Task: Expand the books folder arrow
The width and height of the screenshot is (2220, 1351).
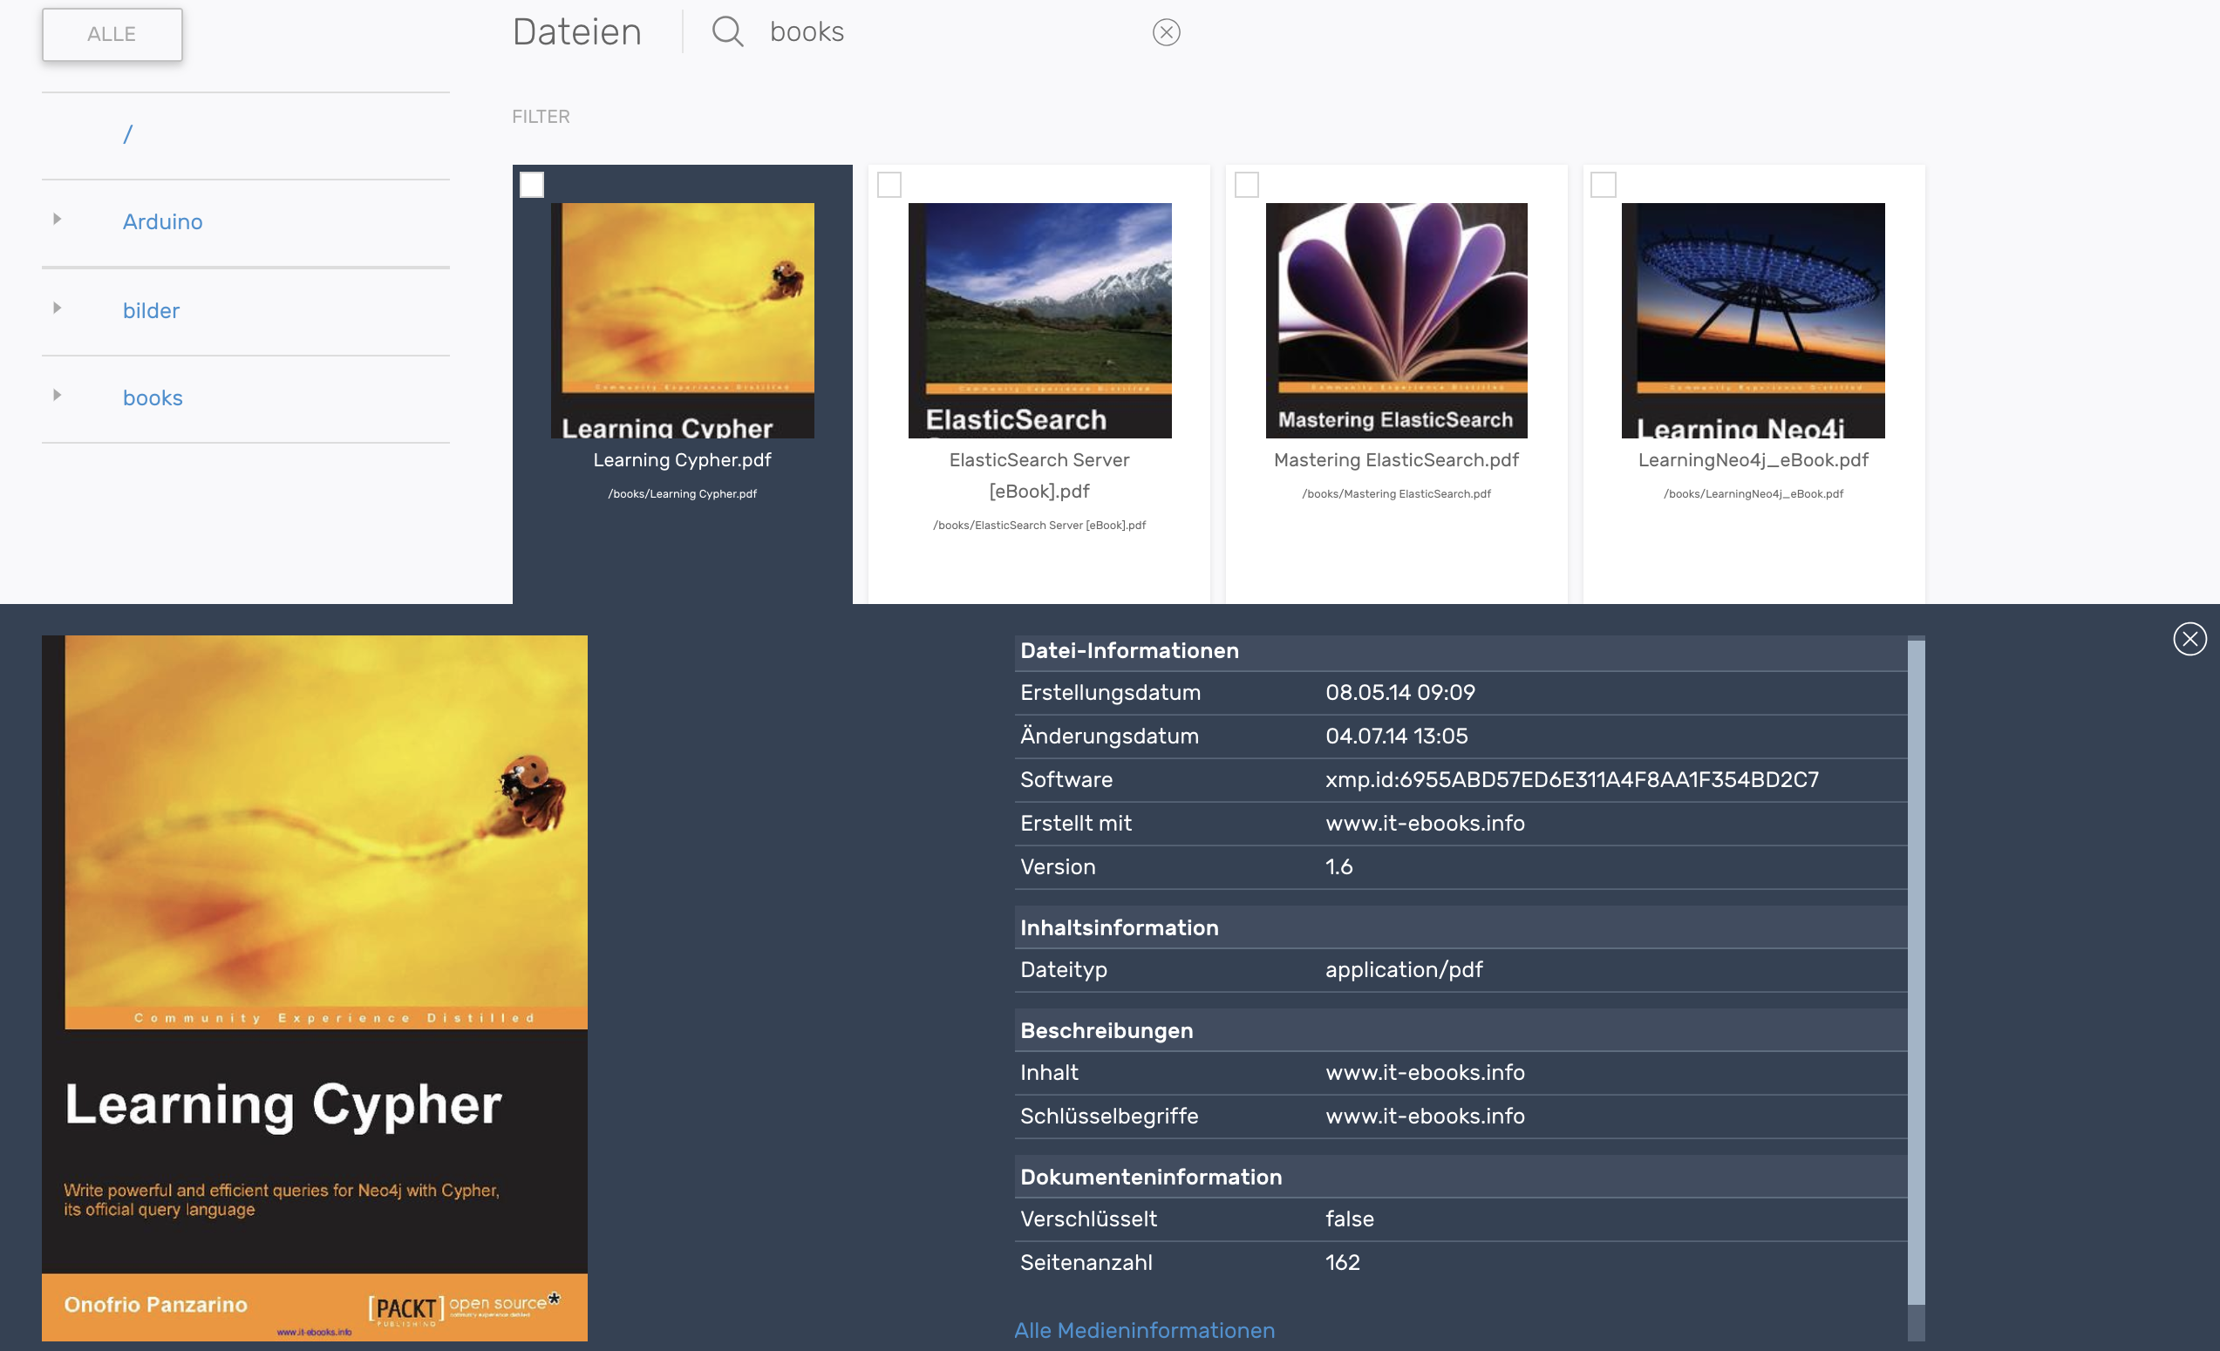Action: click(57, 396)
